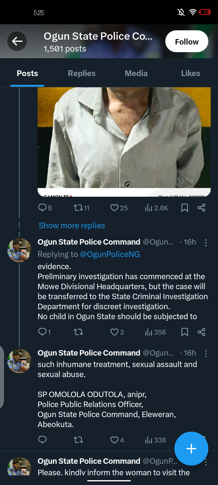Follow Ogun State Police Command
This screenshot has height=485, width=218.
coord(187,41)
